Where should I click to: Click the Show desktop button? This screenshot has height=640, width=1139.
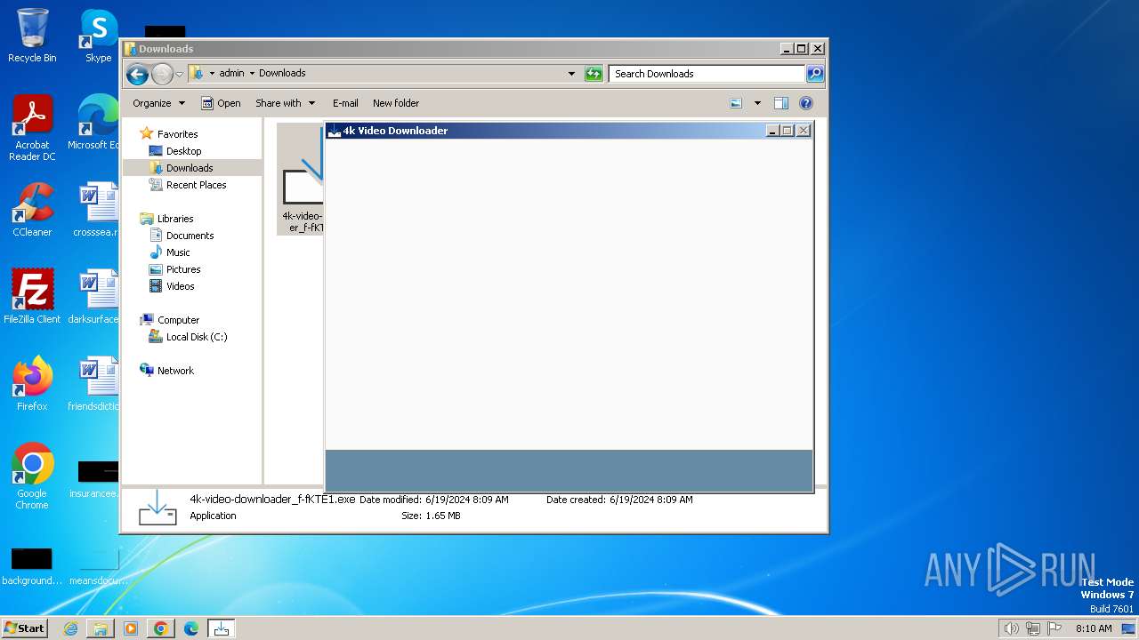(1129, 628)
